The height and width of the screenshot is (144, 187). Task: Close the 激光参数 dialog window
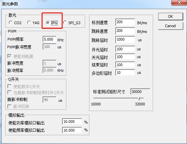[179, 3]
